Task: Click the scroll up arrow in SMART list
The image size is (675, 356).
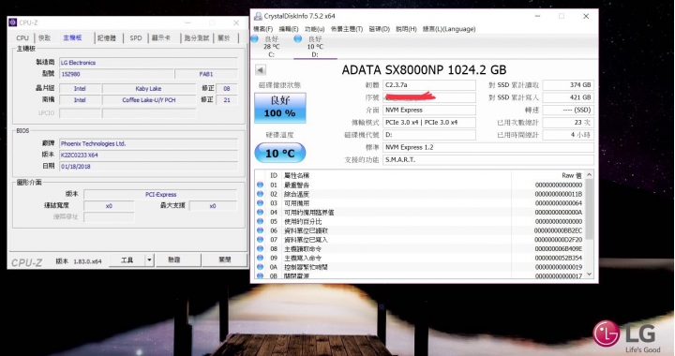Action: click(590, 174)
